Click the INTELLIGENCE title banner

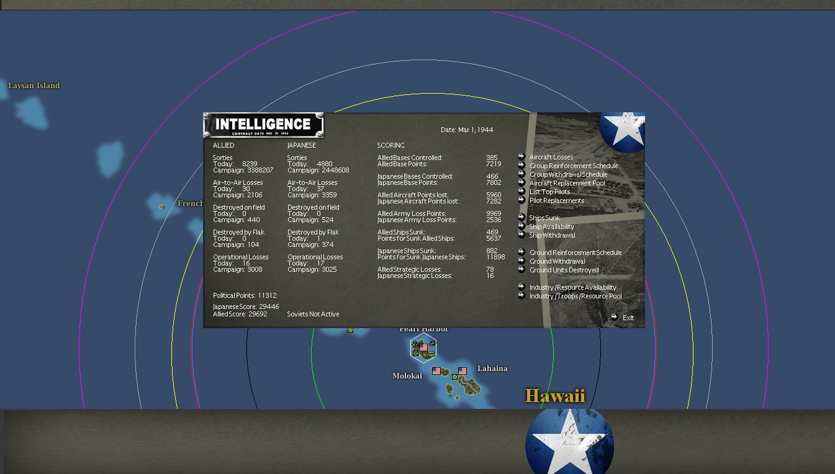point(263,125)
